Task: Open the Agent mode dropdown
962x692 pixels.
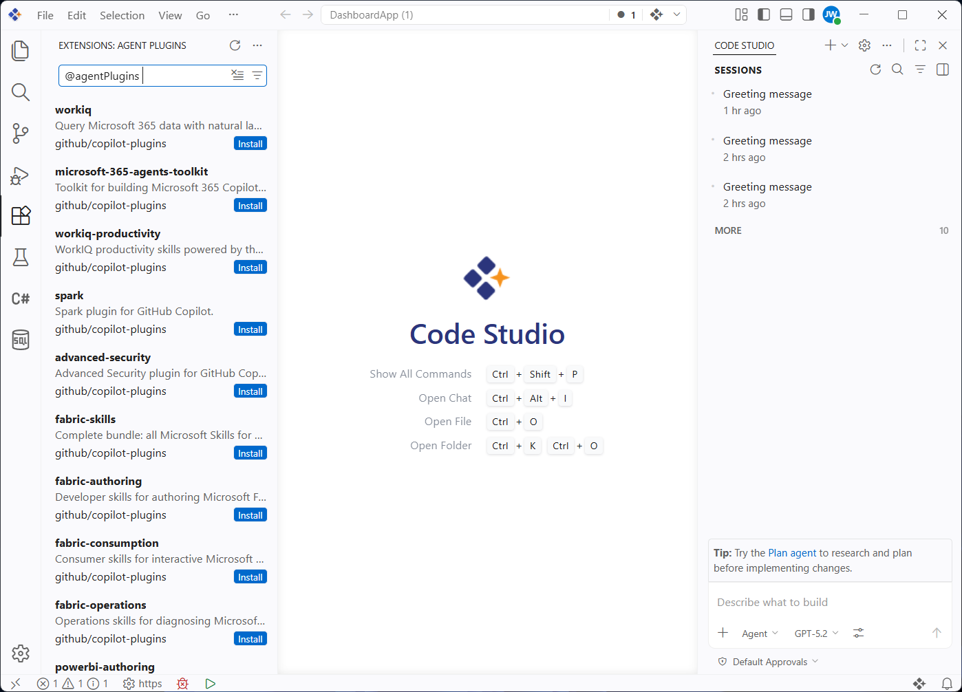Action: (x=760, y=634)
